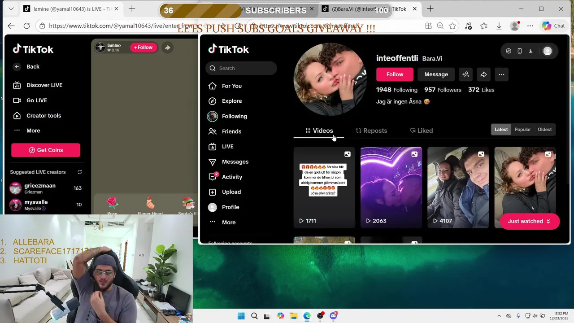Click the add-friend icon beside Message
This screenshot has width=574, height=323.
pos(466,74)
